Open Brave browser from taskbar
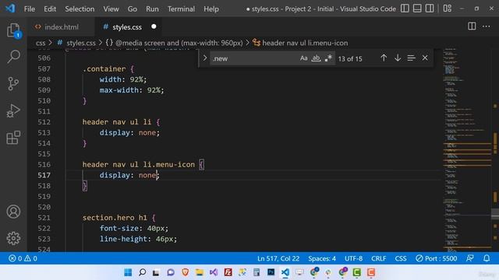 click(186, 272)
